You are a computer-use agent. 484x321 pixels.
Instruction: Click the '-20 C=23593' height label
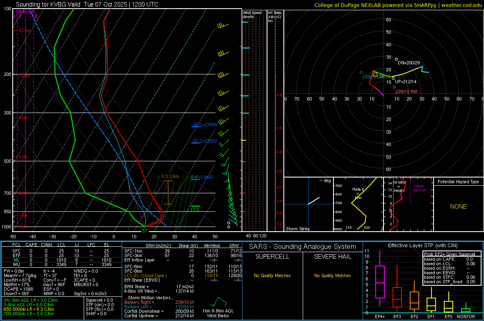[x=204, y=141]
